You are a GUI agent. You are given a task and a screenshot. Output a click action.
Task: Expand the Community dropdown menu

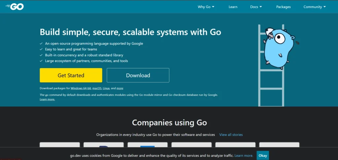coord(315,7)
